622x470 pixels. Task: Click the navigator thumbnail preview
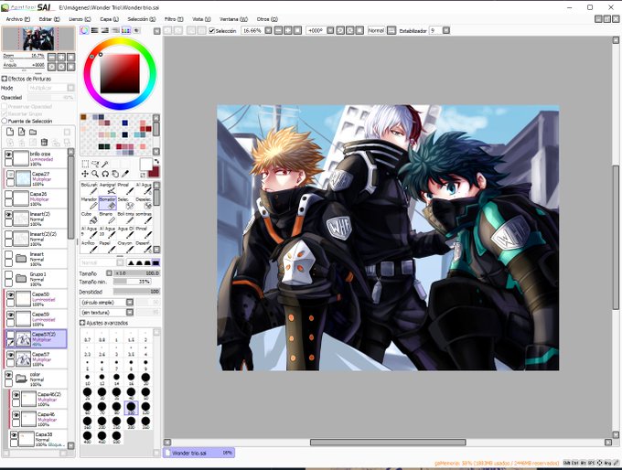point(38,38)
